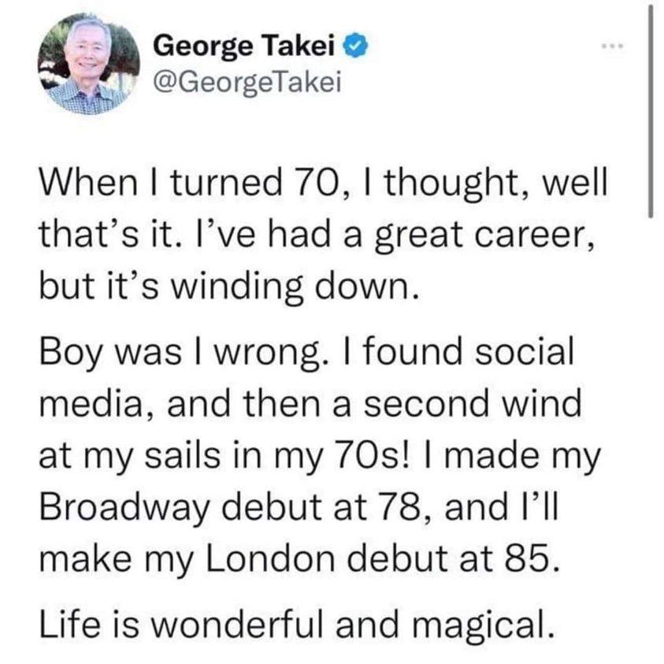Click the George Takei display name
The width and height of the screenshot is (664, 664).
[x=247, y=48]
